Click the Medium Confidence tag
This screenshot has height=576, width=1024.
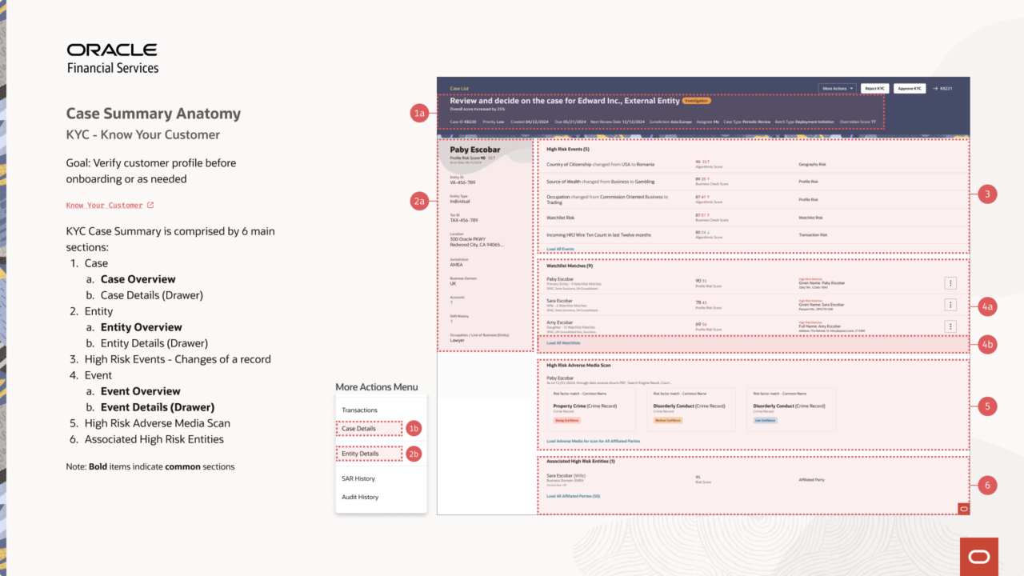pyautogui.click(x=668, y=420)
